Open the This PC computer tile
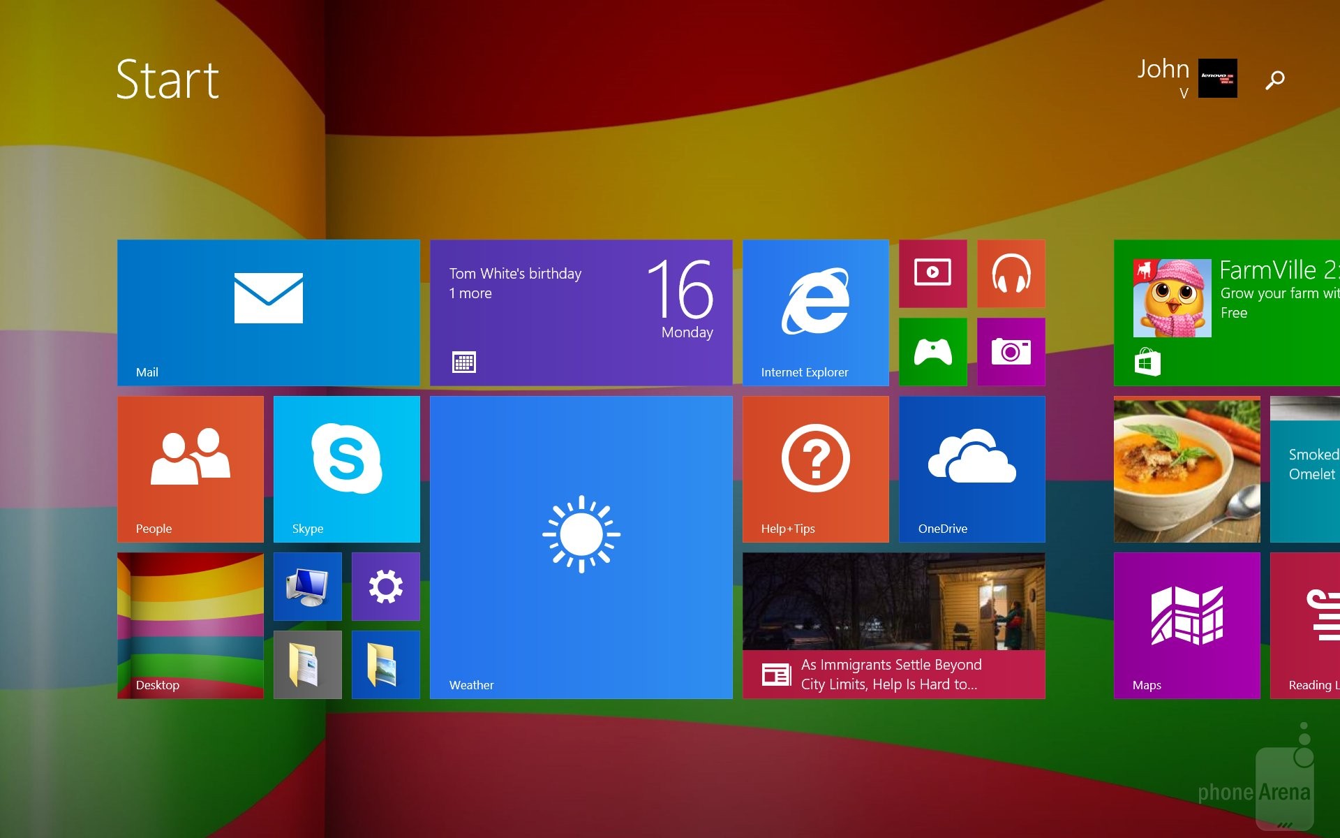This screenshot has width=1340, height=838. [307, 586]
